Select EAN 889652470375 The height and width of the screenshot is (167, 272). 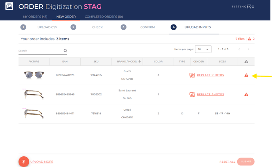[65, 75]
